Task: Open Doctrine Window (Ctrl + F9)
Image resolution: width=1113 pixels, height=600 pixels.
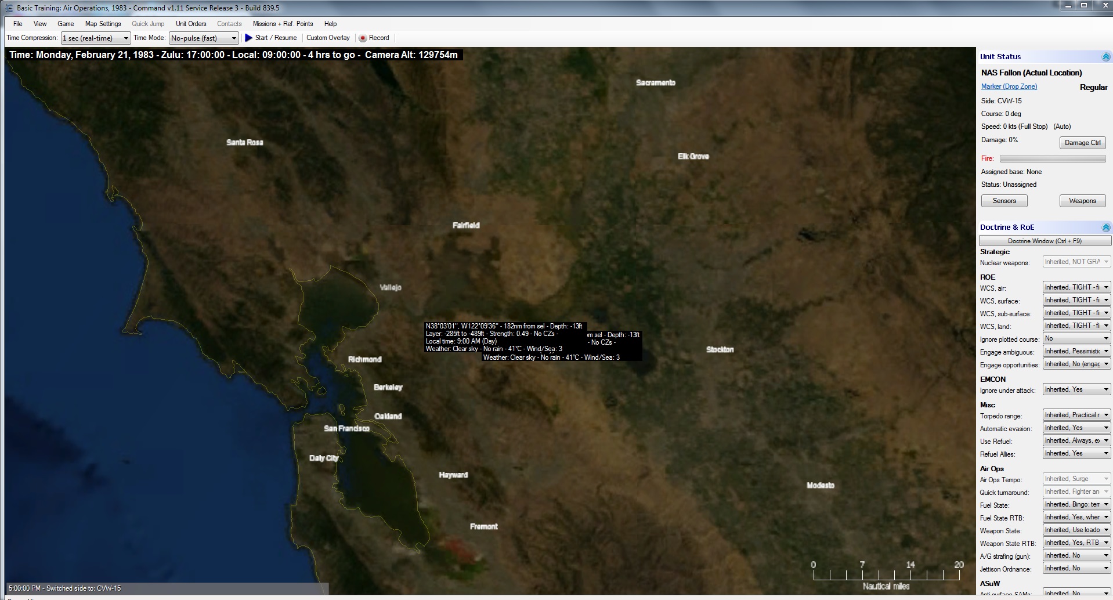Action: 1045,241
